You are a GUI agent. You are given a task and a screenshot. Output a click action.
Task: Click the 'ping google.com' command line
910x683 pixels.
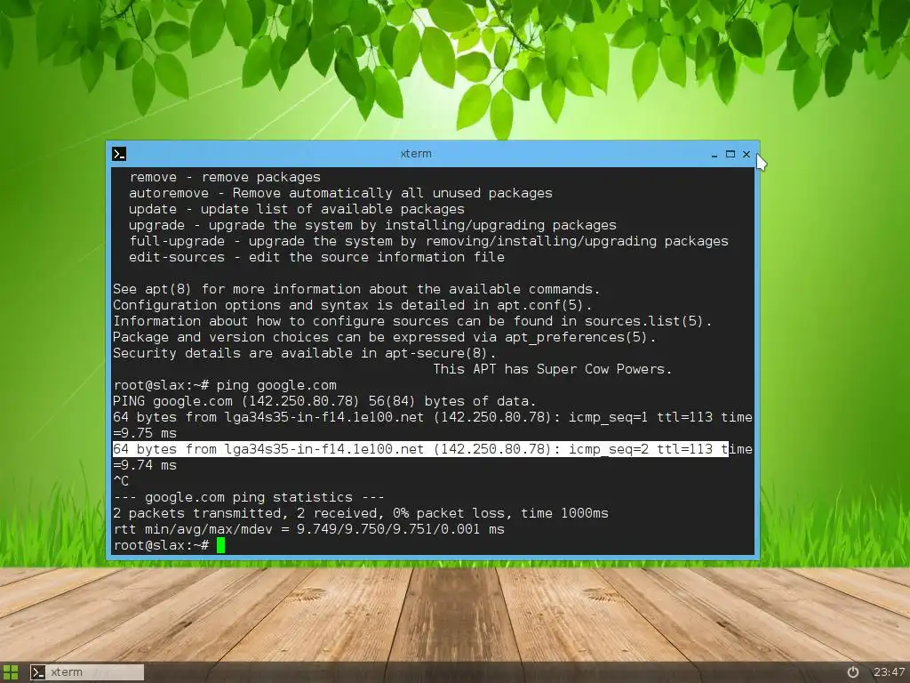(225, 385)
